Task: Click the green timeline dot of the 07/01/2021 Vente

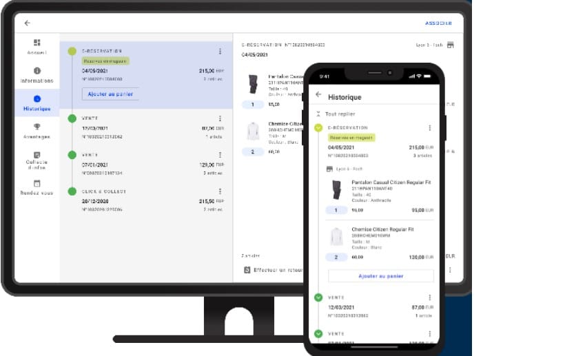Action: (x=72, y=155)
